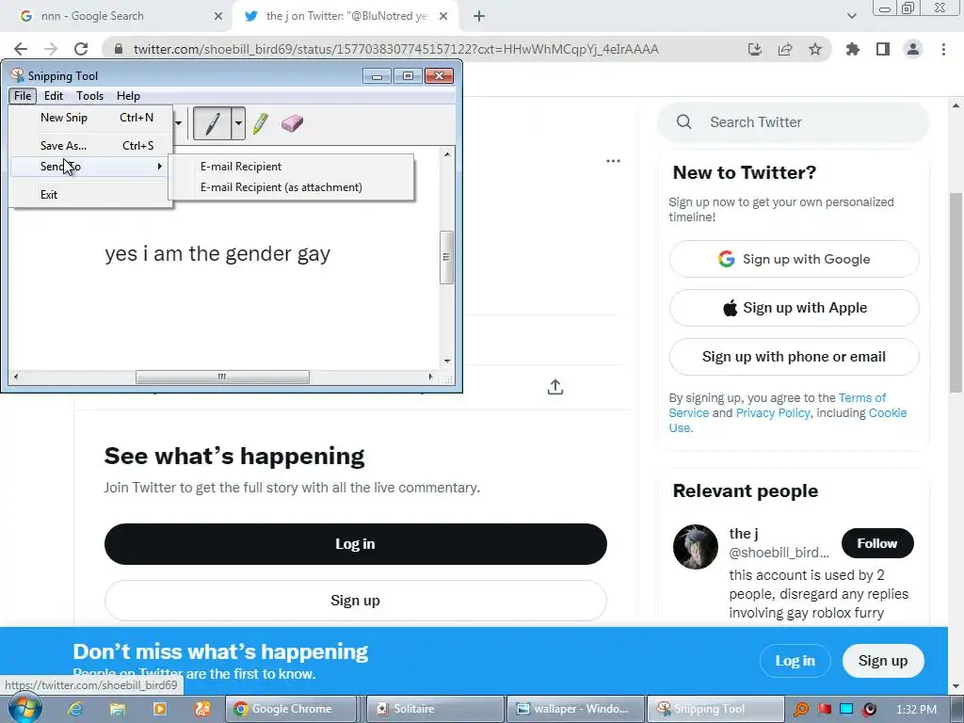
Task: Click Log in in the blue banner
Action: tap(795, 661)
